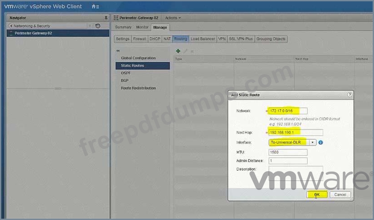Open the Load Balancer sub-tab
The image size is (374, 220).
203,39
